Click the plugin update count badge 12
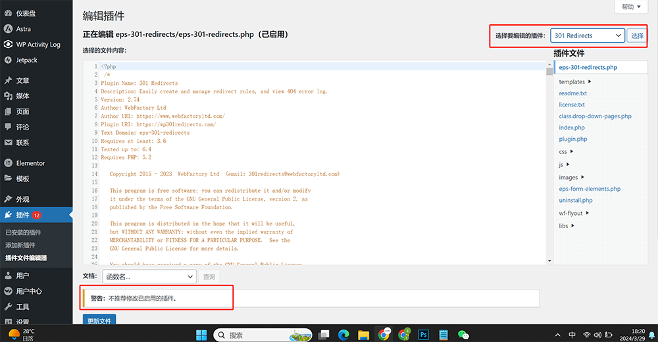The image size is (658, 342). coord(36,215)
